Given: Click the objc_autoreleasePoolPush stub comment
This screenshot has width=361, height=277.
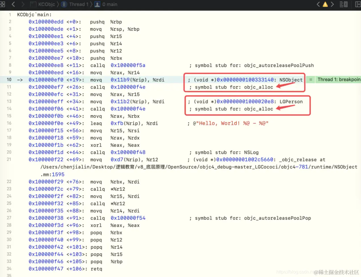Looking at the screenshot, I should tap(251, 65).
